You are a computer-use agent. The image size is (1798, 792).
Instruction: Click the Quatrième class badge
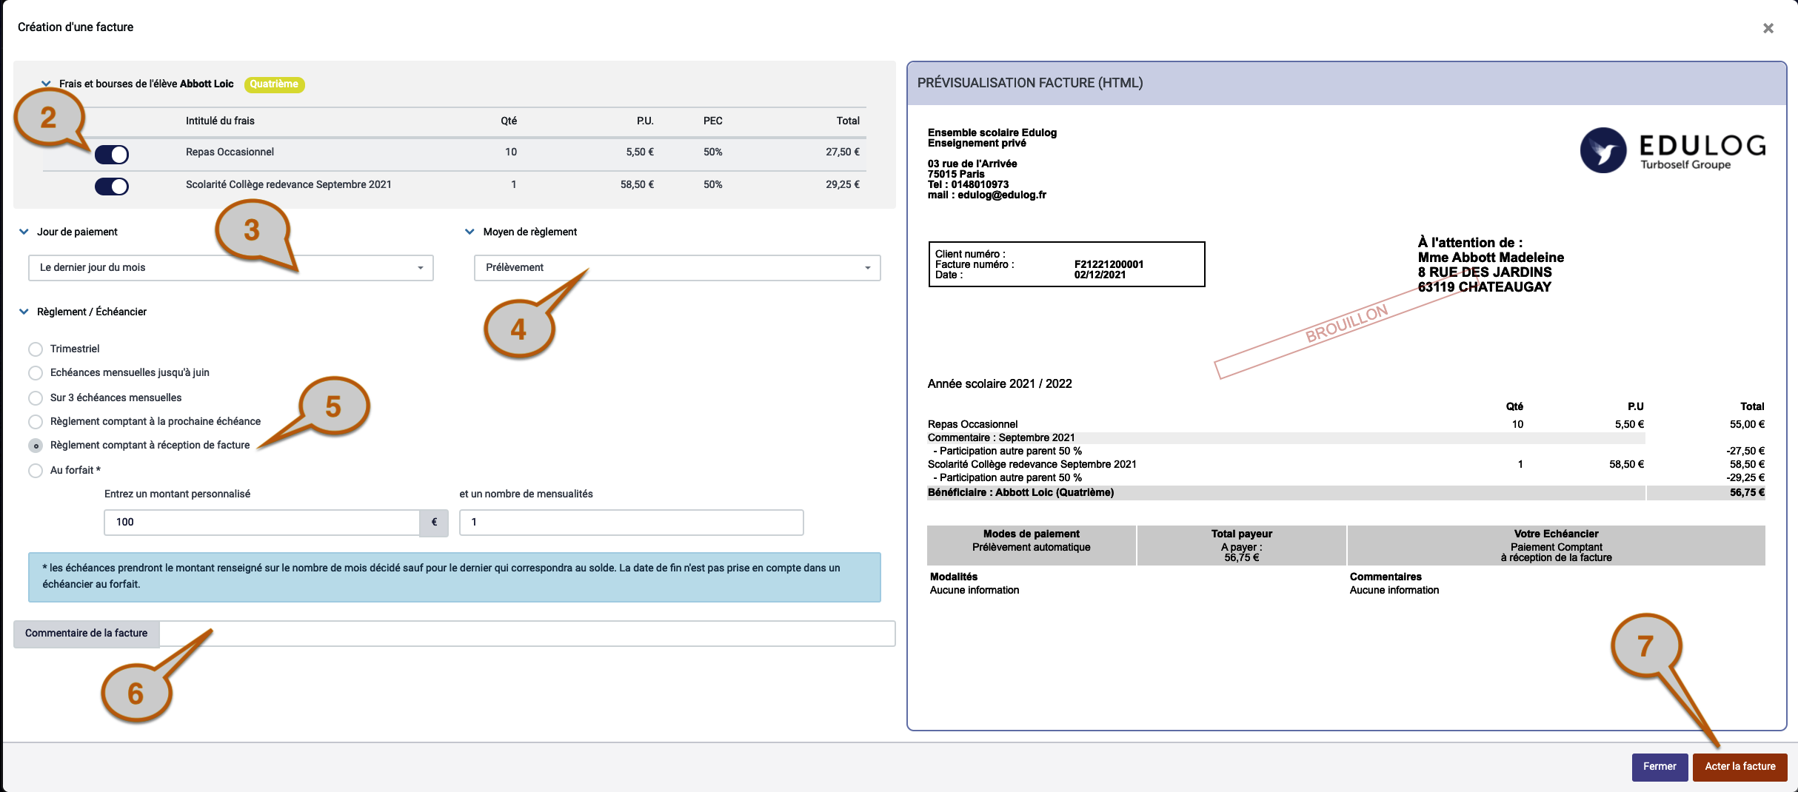[x=274, y=84]
